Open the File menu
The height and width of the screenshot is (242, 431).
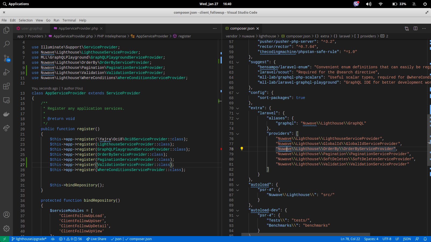pyautogui.click(x=4, y=20)
